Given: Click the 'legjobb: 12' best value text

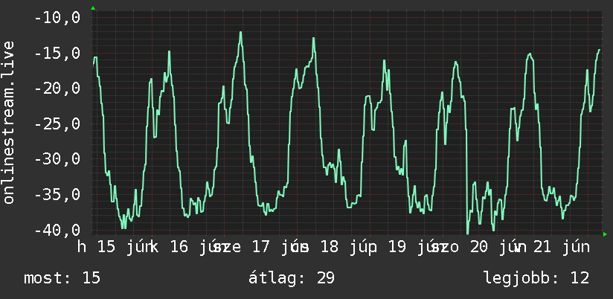Looking at the screenshot, I should 536,278.
